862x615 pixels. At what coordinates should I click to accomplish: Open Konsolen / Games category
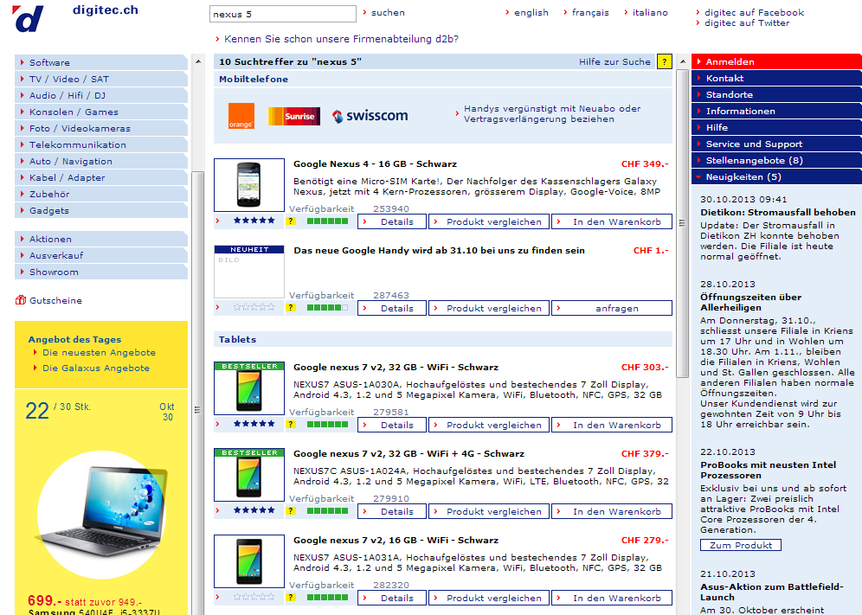[101, 112]
